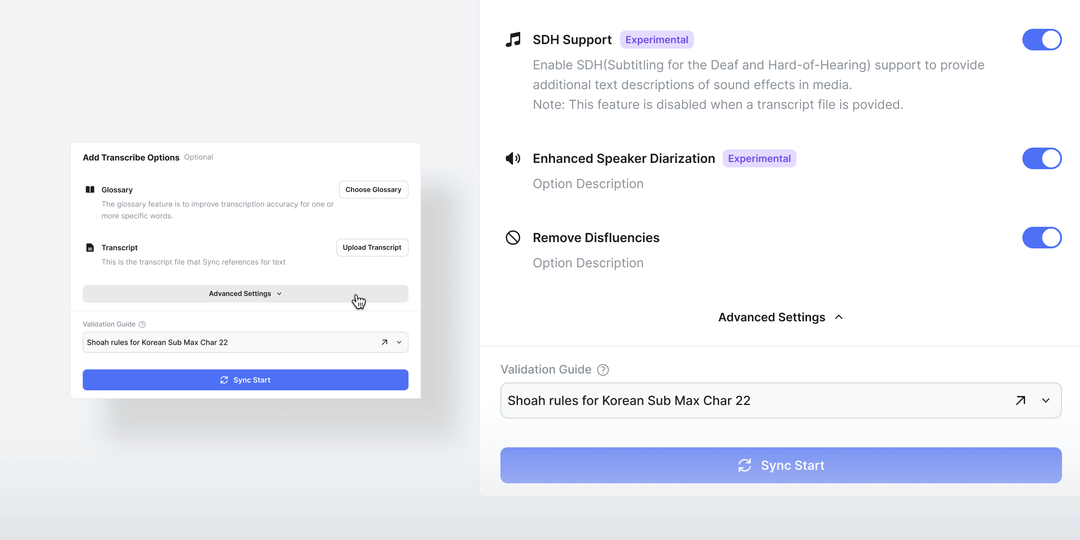The image size is (1080, 540).
Task: Click the Upload Transcript button
Action: pyautogui.click(x=372, y=247)
